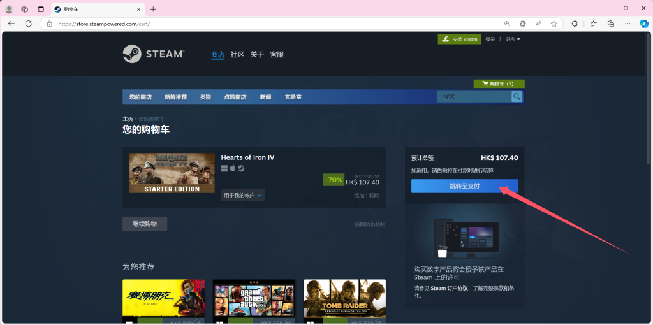Viewport: 653px width, 325px height.
Task: Open 类别 navigation menu
Action: [x=205, y=97]
